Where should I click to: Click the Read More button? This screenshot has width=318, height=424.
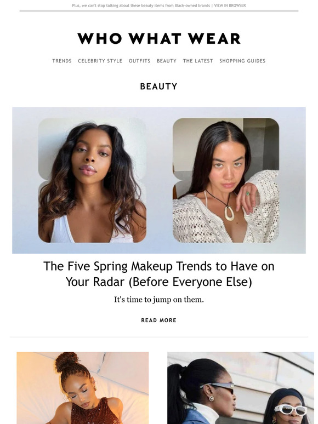coord(159,320)
